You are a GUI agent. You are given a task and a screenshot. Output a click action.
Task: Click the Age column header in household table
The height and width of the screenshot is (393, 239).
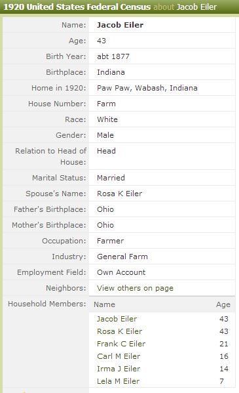[x=223, y=305]
